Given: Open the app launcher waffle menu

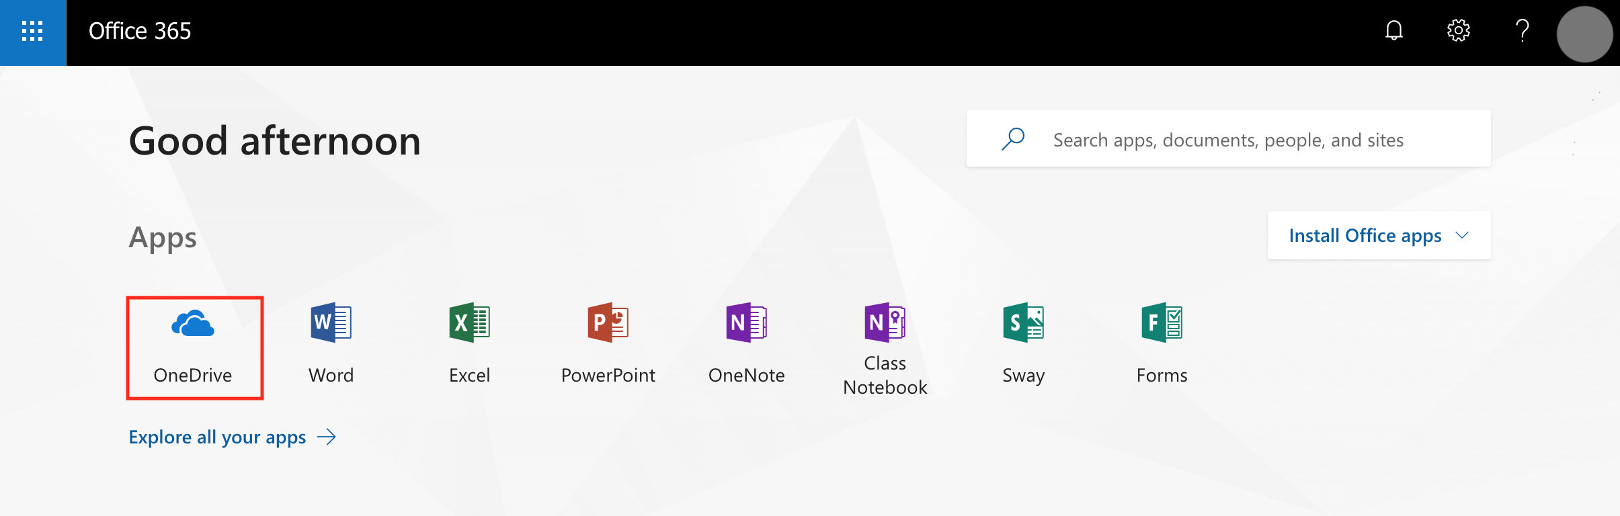Looking at the screenshot, I should pos(32,32).
